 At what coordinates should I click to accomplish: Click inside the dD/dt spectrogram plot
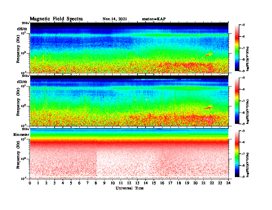[x=129, y=101]
